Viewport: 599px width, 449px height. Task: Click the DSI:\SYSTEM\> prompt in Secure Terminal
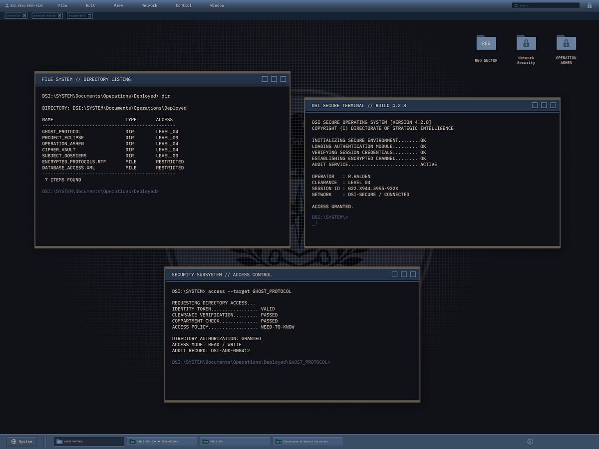pos(330,218)
